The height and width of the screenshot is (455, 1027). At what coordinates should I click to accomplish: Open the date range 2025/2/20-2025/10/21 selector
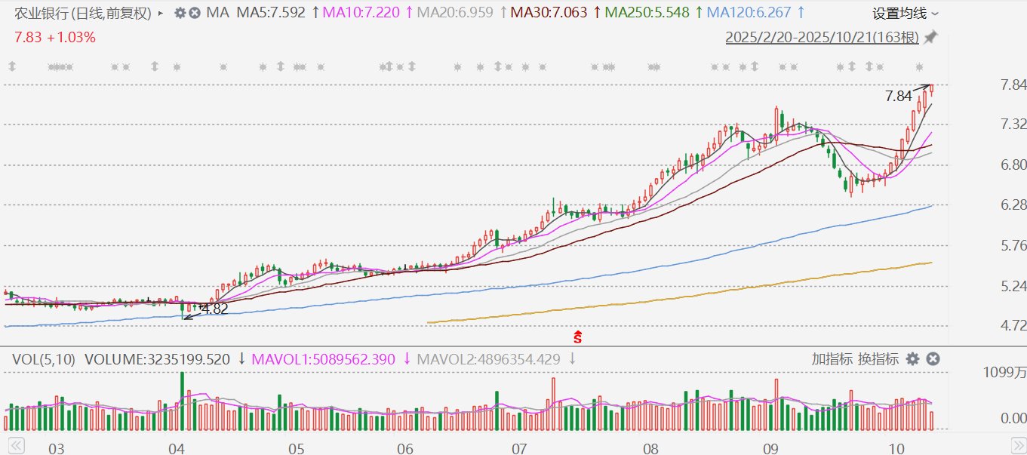point(823,37)
